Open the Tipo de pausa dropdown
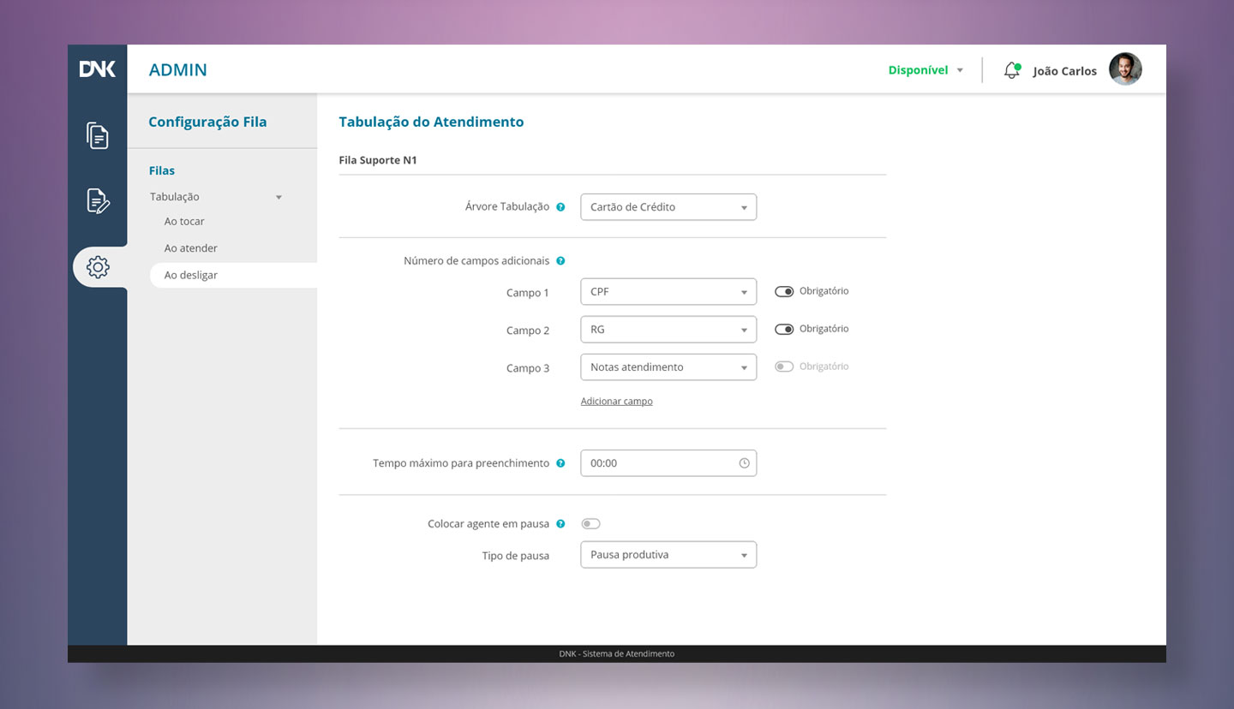This screenshot has height=709, width=1234. coord(668,555)
